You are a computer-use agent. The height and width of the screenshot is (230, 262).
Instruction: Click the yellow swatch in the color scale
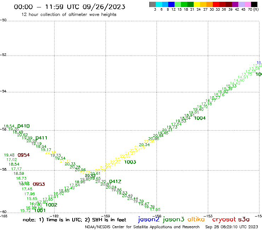tap(197, 4)
